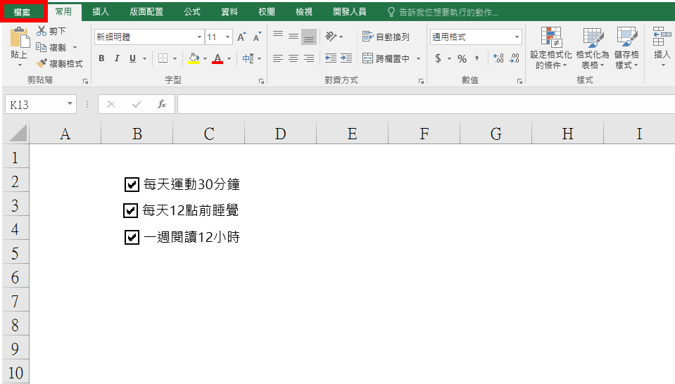Open the 檔案 (File) tab

23,12
